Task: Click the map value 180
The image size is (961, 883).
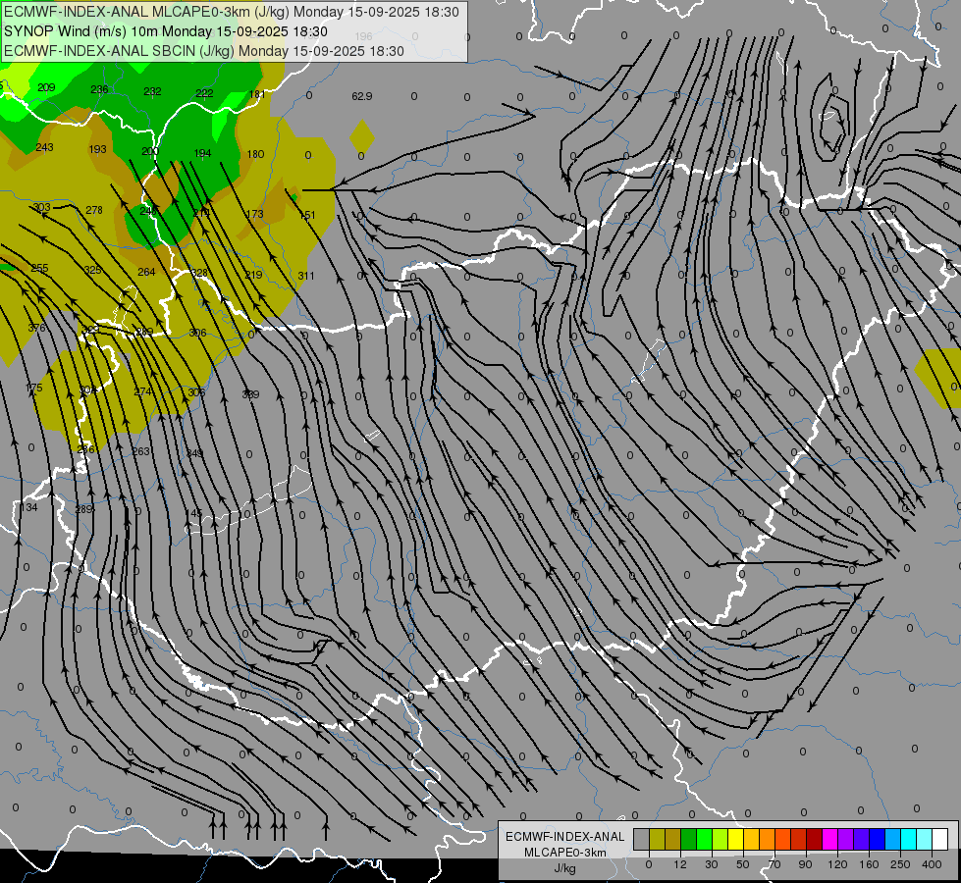Action: click(255, 154)
